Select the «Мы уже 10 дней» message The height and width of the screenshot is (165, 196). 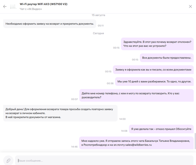click(154, 82)
